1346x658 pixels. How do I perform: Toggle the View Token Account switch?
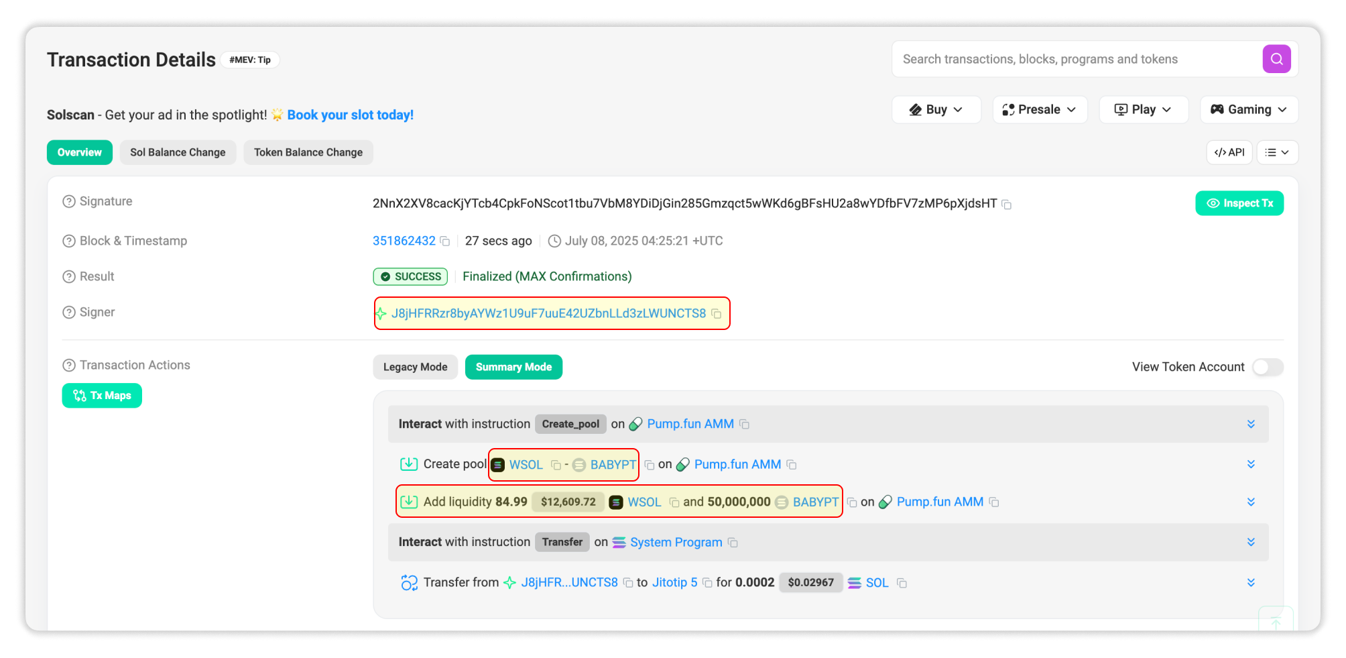pos(1267,367)
